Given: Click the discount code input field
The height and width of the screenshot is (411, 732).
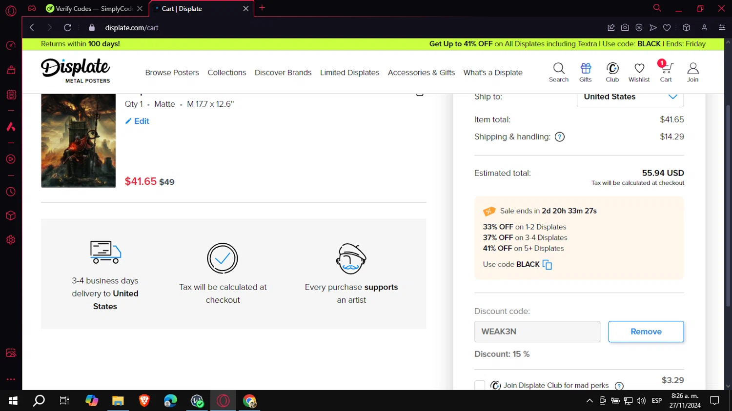Looking at the screenshot, I should point(537,332).
